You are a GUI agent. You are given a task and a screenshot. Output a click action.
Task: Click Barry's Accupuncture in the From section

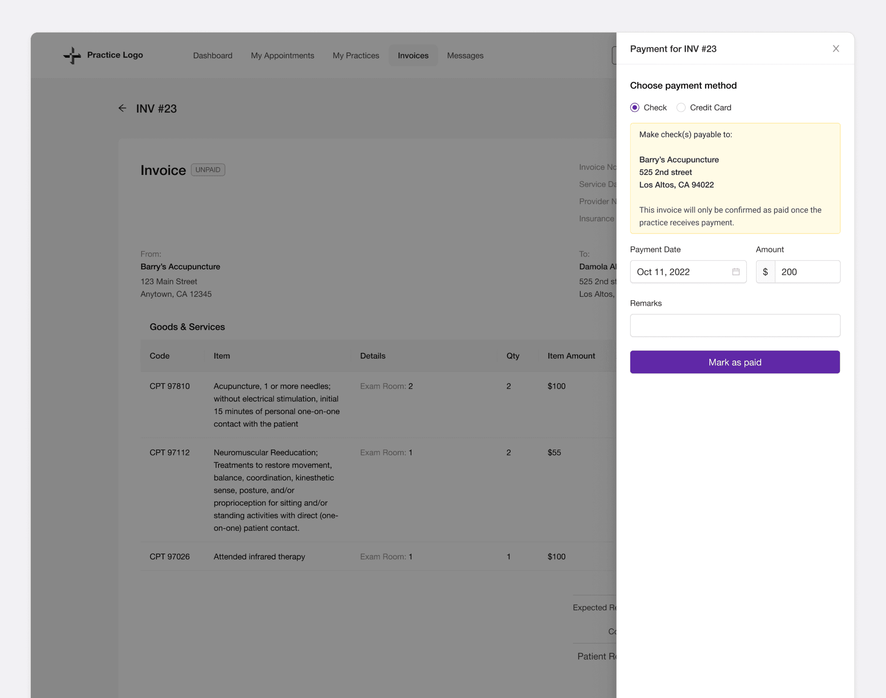[180, 266]
